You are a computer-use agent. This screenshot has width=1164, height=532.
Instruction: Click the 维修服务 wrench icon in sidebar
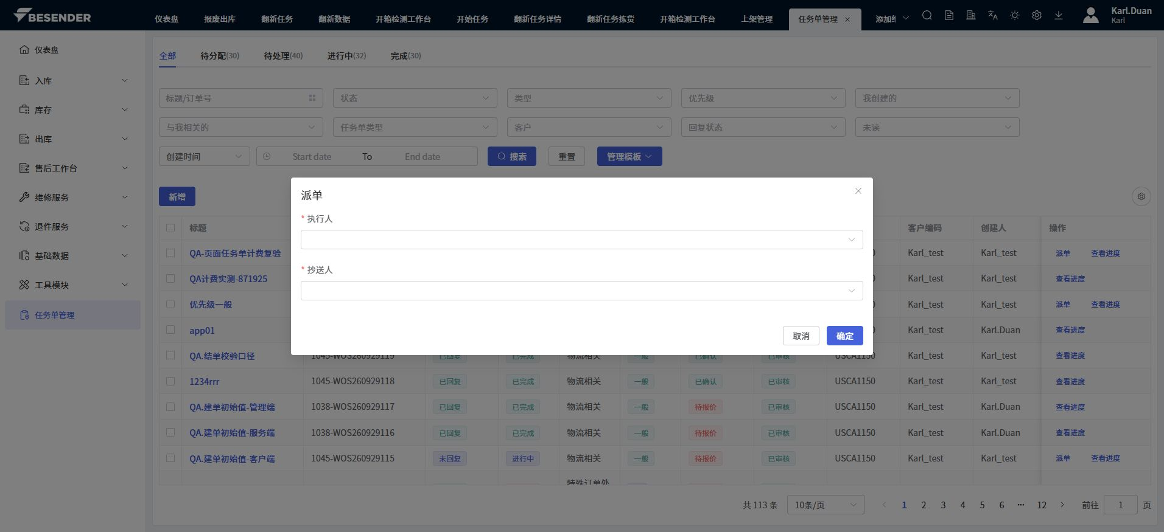[x=24, y=197]
